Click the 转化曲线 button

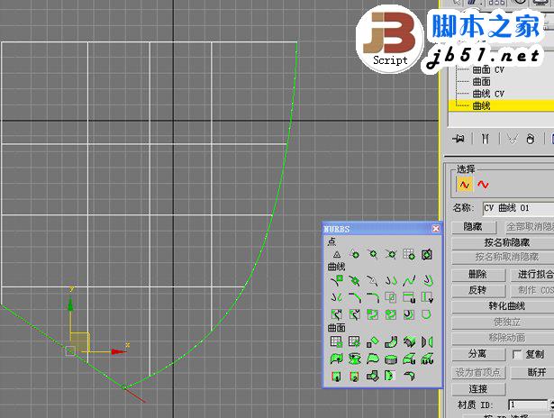506,306
